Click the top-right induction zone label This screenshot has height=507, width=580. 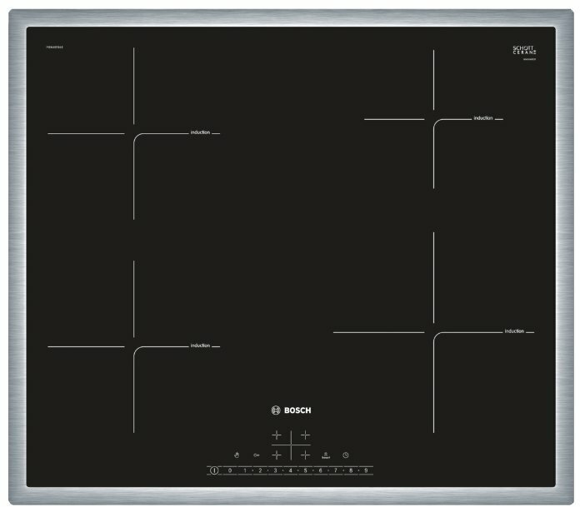pos(483,118)
